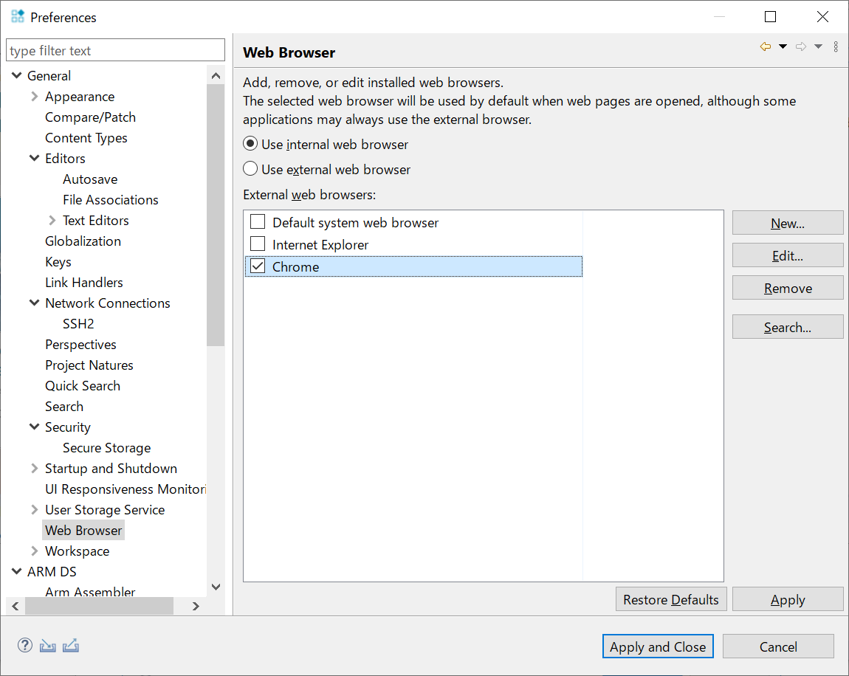The width and height of the screenshot is (849, 676).
Task: Open Keys preference page
Action: tap(58, 261)
